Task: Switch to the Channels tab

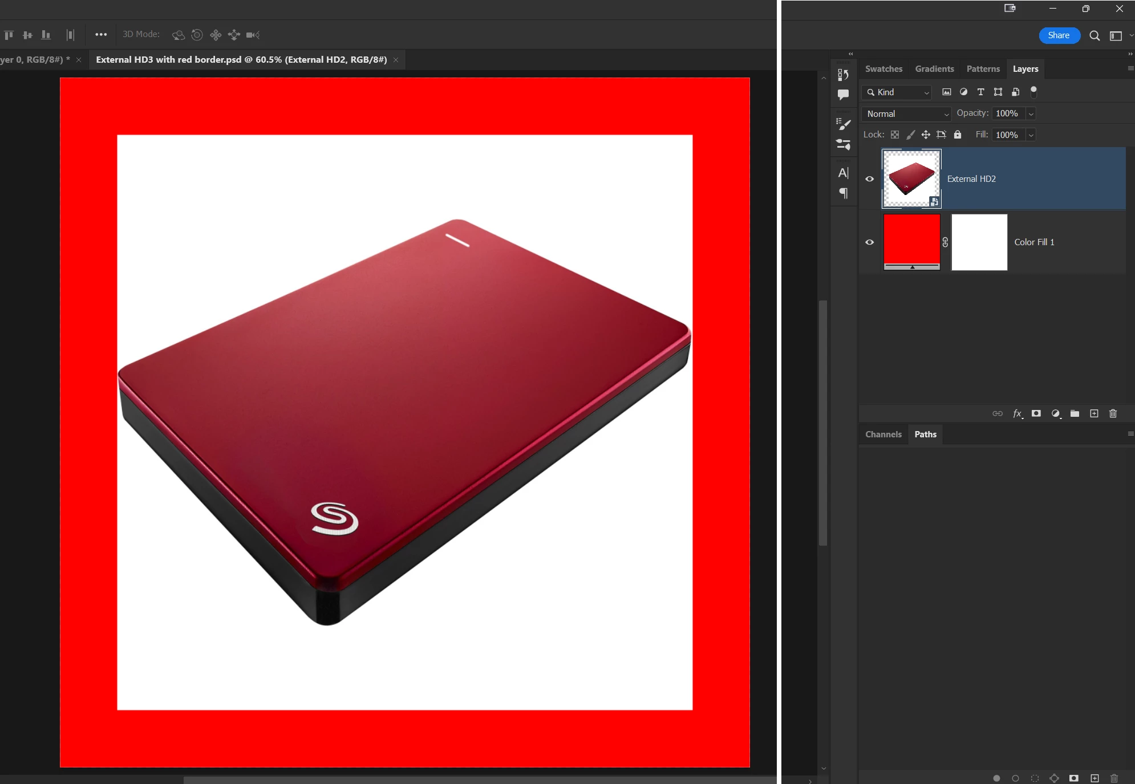Action: tap(883, 434)
